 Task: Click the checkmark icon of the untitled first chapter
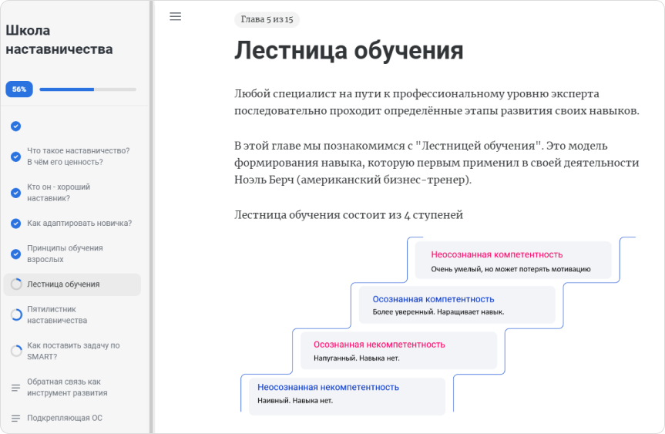pyautogui.click(x=15, y=126)
